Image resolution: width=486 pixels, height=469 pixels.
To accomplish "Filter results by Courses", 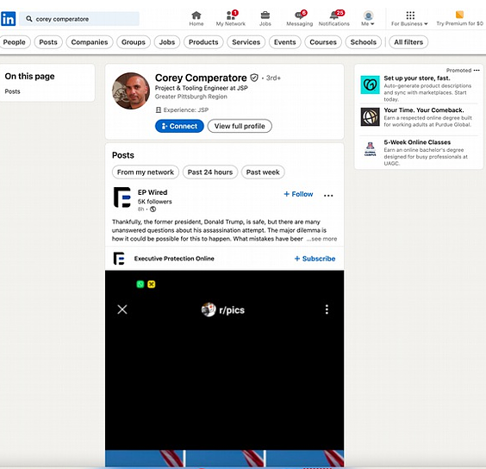I will (323, 42).
